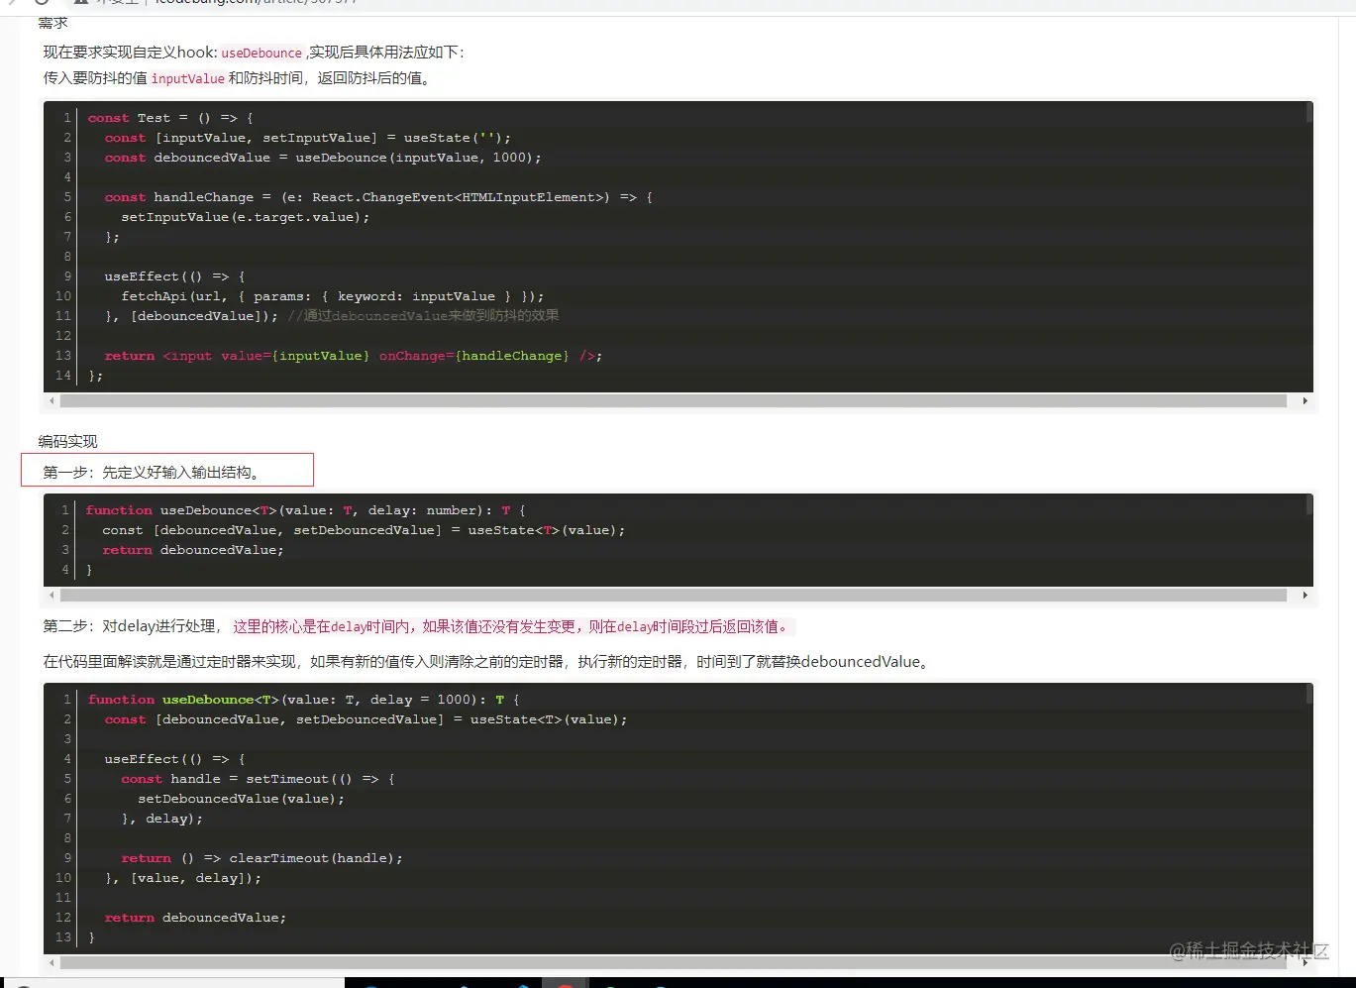This screenshot has height=988, width=1356.
Task: Click the code line 'const Test = () => {'
Action: coord(170,118)
